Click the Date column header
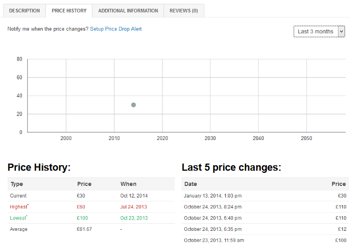Image resolution: width=350 pixels, height=244 pixels. click(191, 184)
